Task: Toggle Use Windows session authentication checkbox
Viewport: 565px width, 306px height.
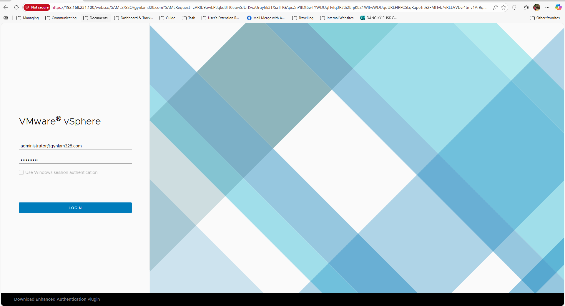Action: tap(21, 172)
